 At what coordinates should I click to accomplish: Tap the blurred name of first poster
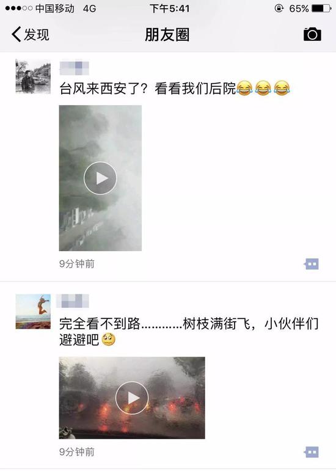74,68
